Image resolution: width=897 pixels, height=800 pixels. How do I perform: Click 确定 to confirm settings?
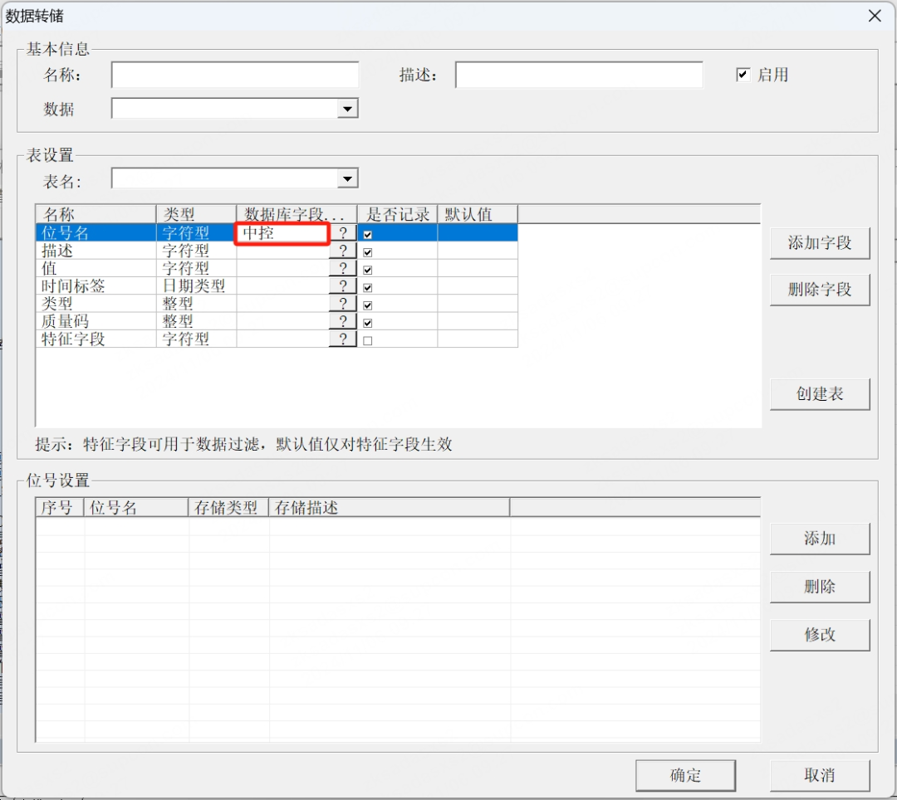coord(685,775)
